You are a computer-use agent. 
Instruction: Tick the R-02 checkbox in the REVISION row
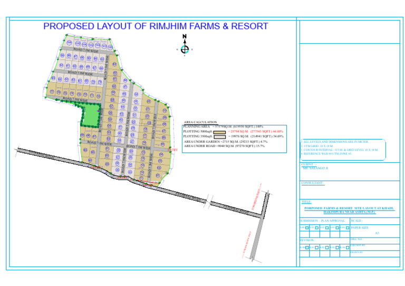(x=327, y=248)
